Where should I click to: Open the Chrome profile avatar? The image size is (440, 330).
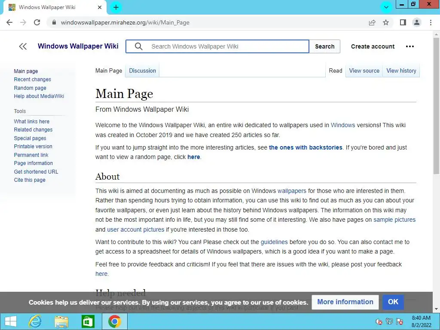click(x=417, y=22)
